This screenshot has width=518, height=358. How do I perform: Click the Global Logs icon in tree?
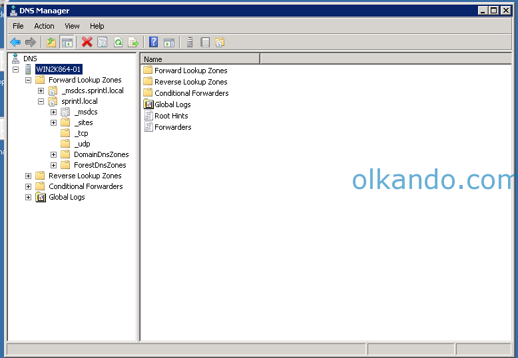click(41, 197)
